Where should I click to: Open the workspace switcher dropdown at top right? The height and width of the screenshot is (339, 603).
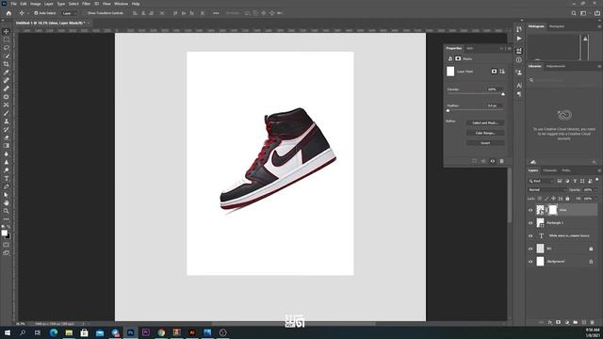tap(584, 13)
